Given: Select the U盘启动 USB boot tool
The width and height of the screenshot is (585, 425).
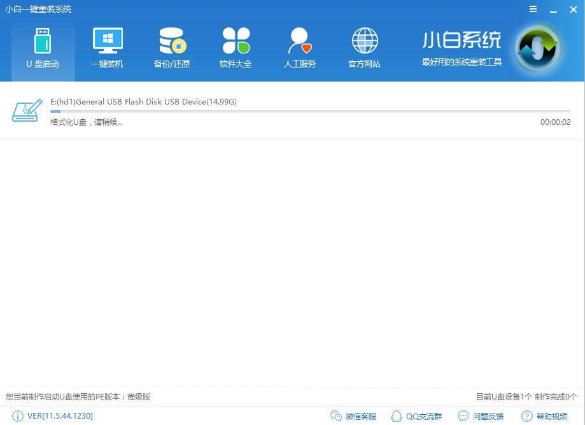Looking at the screenshot, I should point(43,48).
